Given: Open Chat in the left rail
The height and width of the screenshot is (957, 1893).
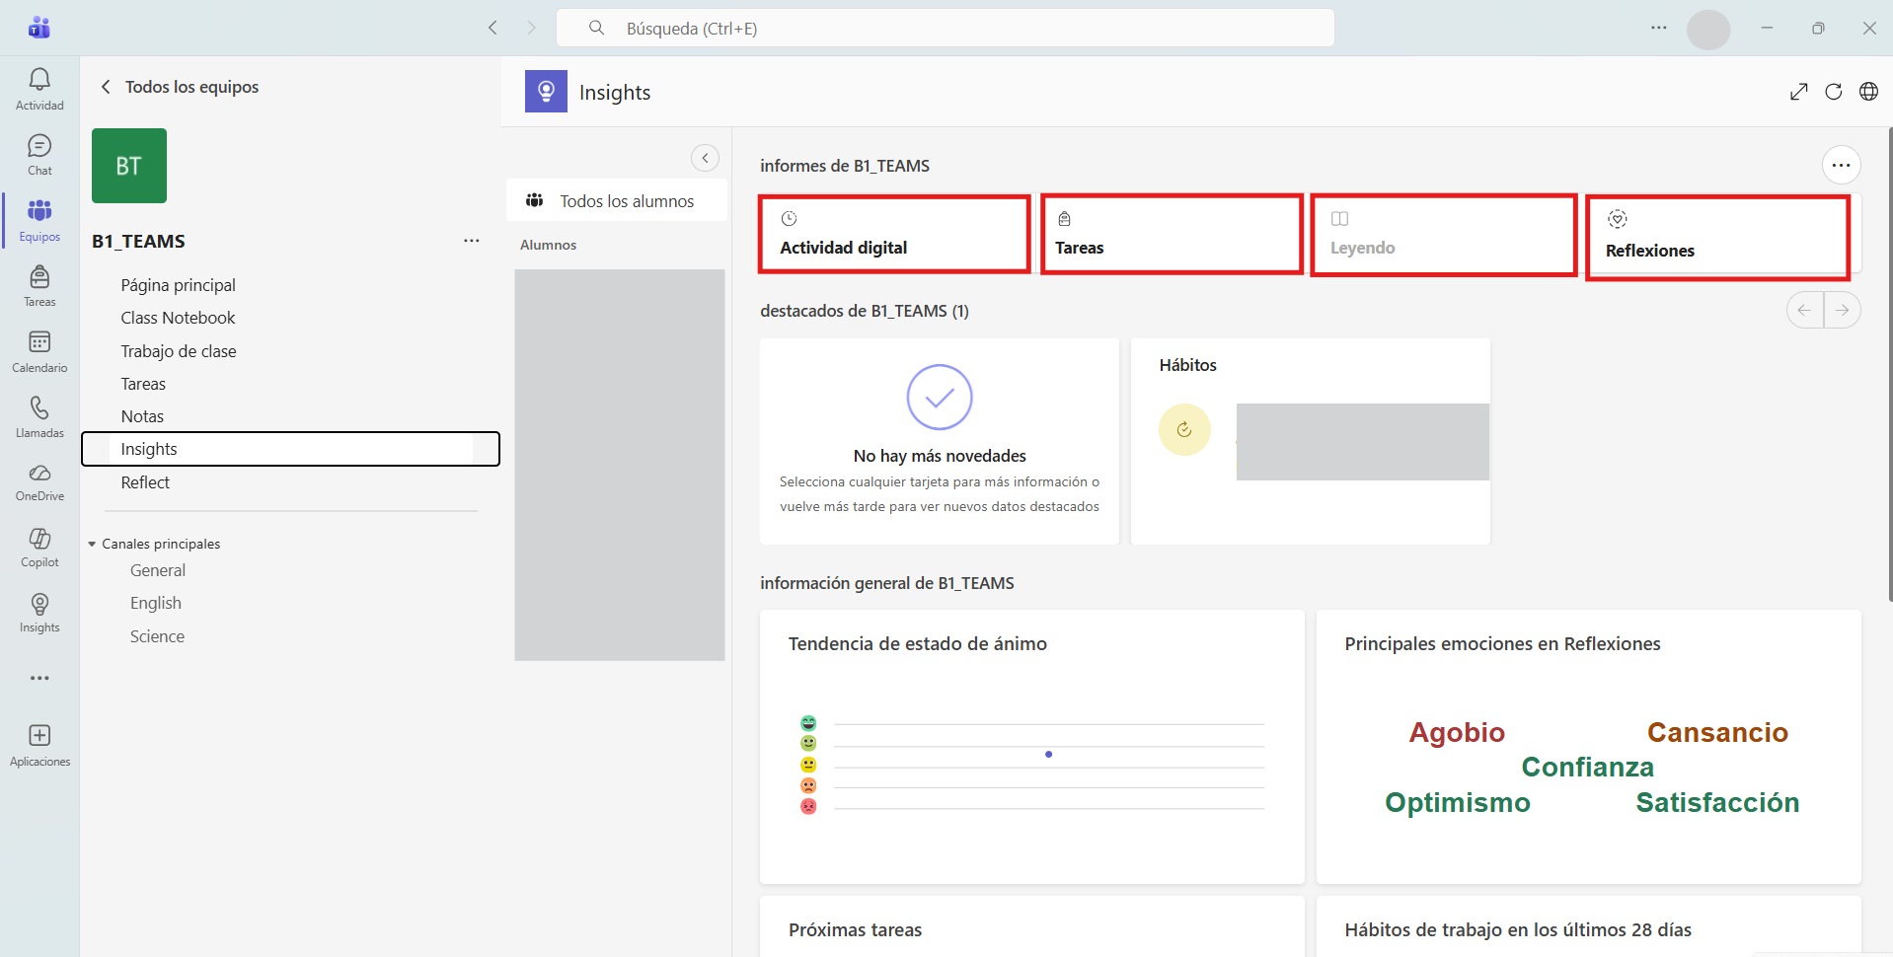Looking at the screenshot, I should (x=39, y=155).
